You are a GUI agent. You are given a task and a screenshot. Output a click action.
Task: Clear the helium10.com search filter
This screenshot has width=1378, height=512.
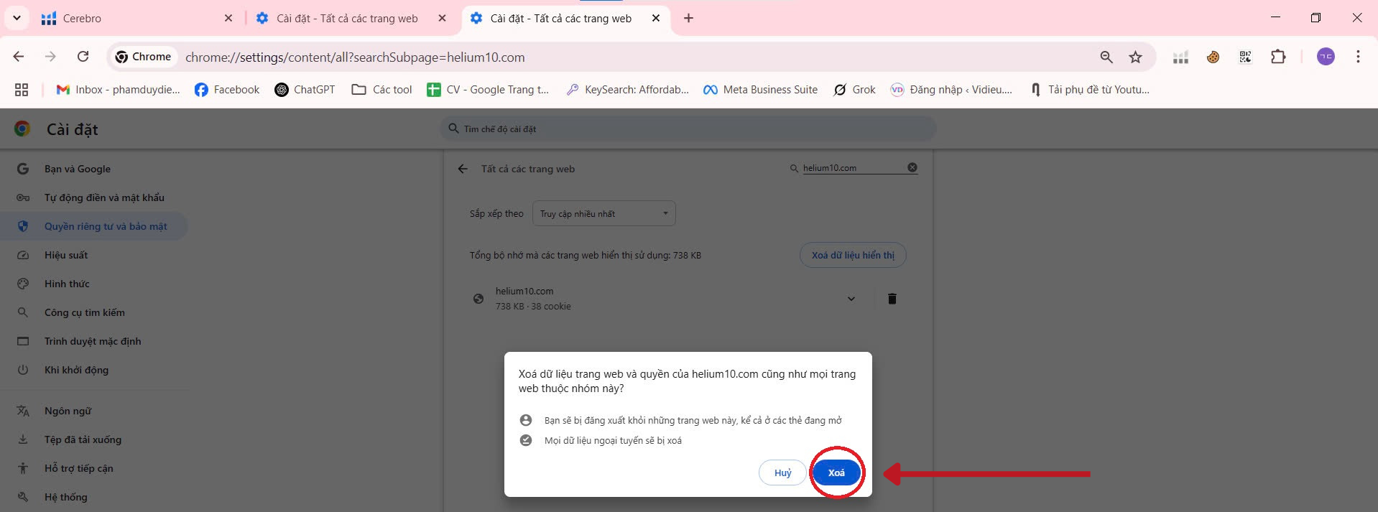point(912,167)
